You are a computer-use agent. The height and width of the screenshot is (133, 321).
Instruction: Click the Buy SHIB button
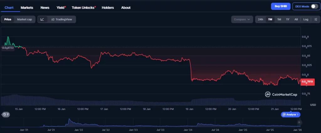pos(281,6)
